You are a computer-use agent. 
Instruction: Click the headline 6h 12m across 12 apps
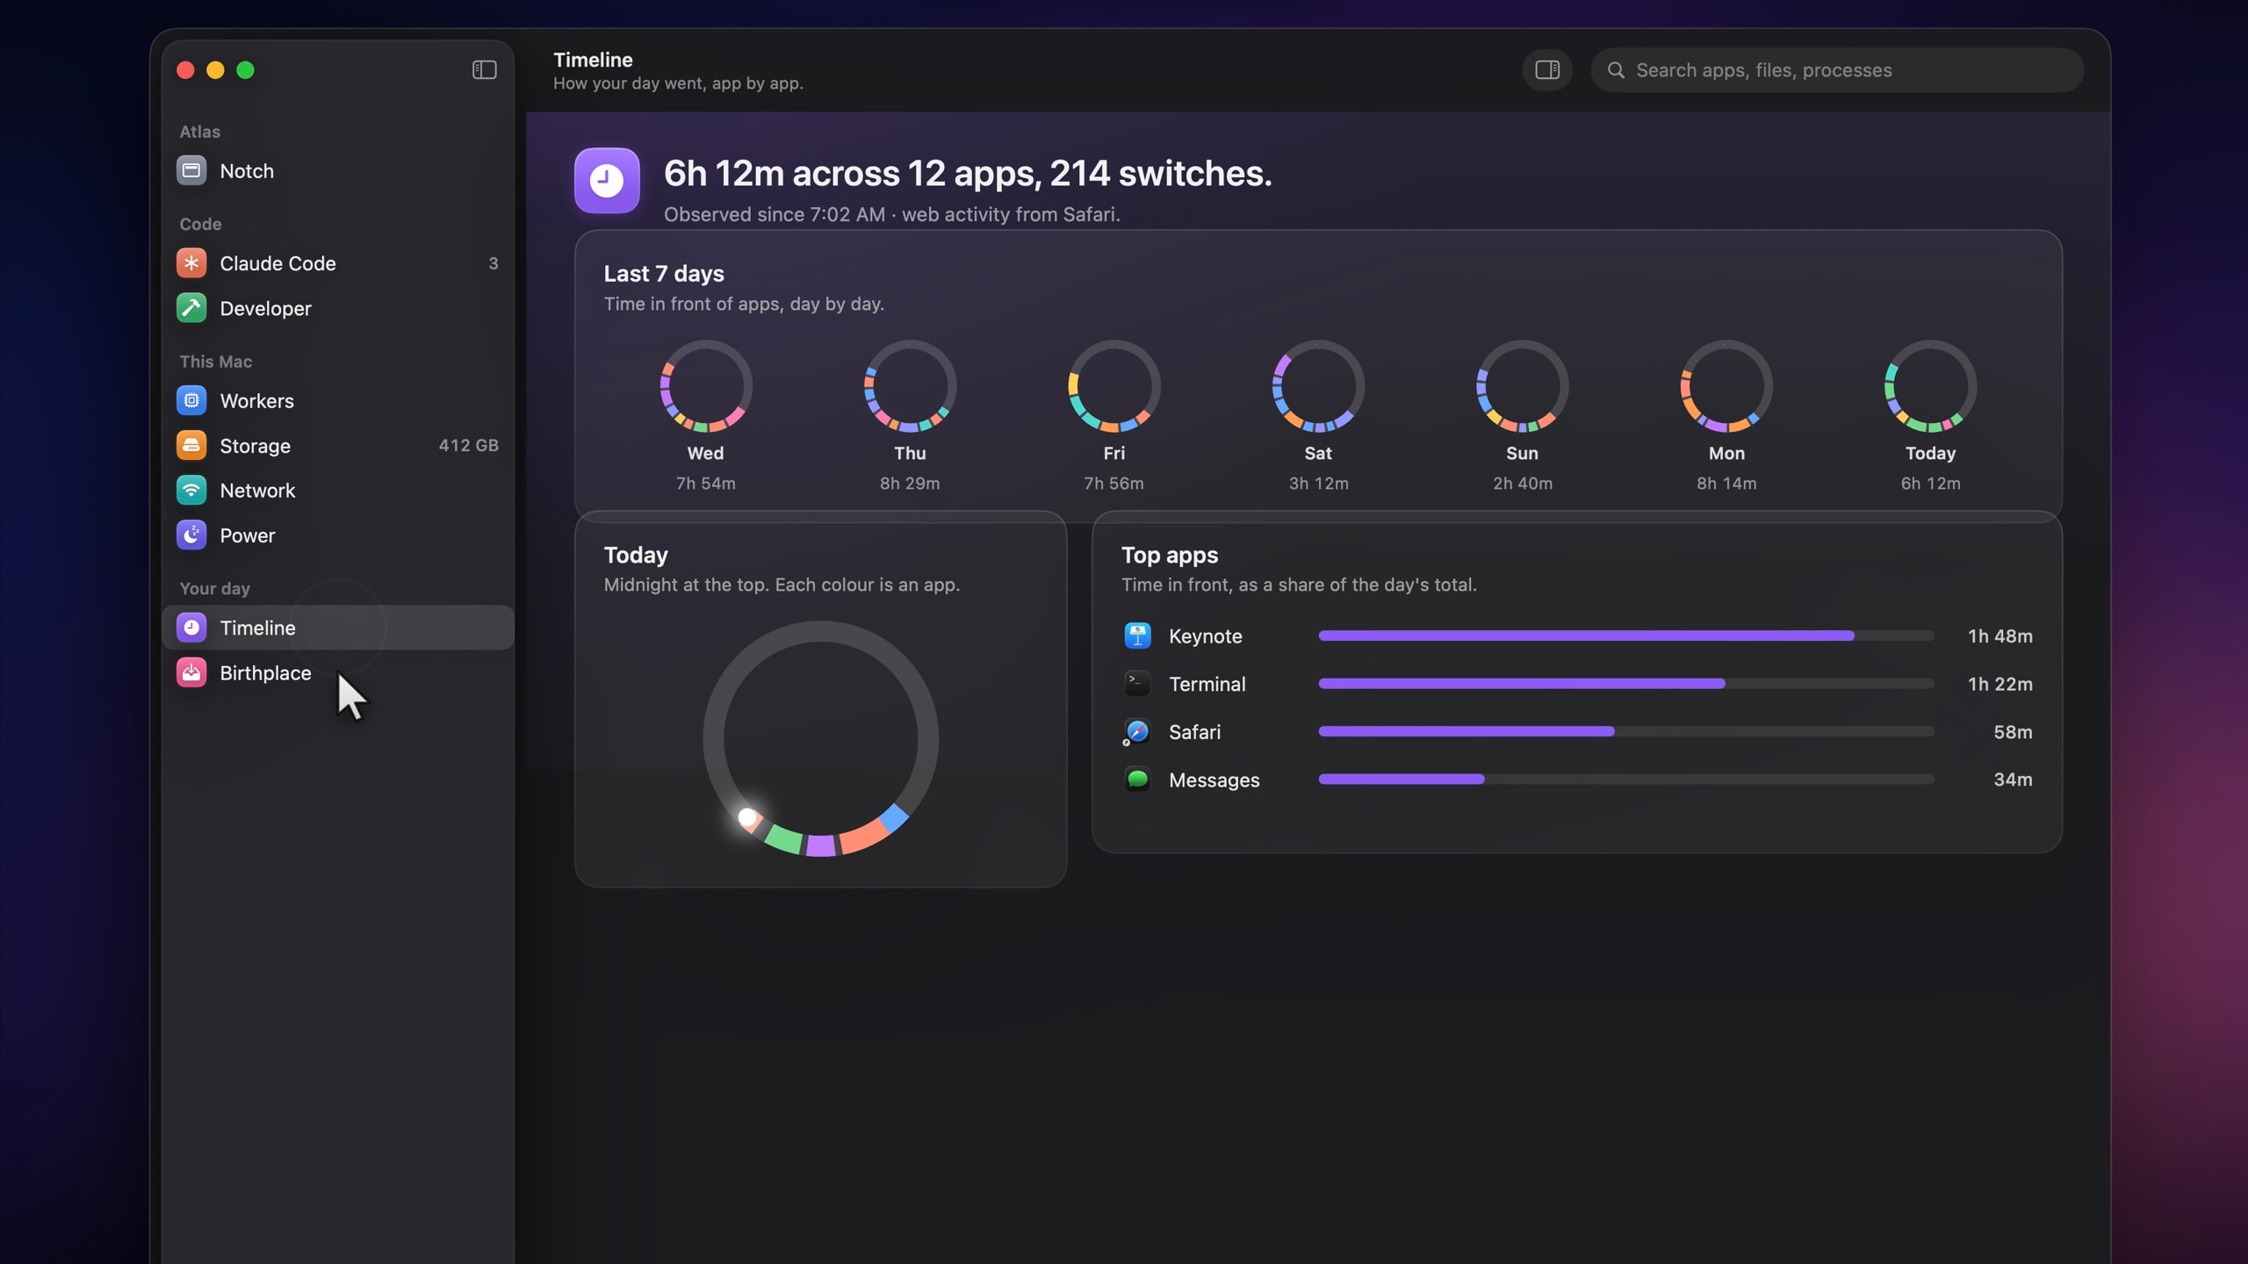click(968, 174)
